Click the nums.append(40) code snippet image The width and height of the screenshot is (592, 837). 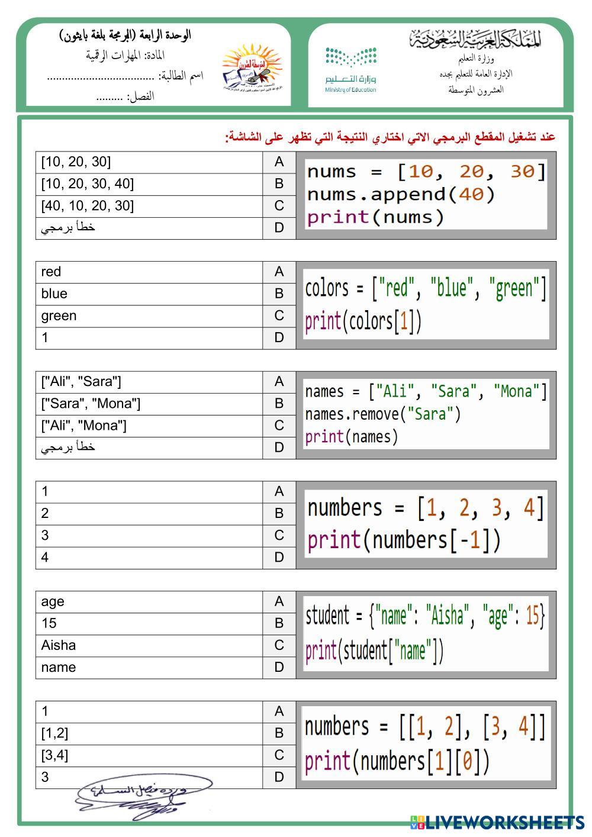[426, 195]
